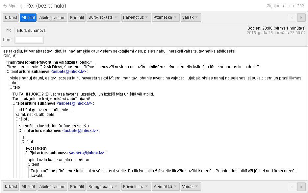
Task: Open Vairāk dropdown in bottom toolbar
Action: pos(191,187)
